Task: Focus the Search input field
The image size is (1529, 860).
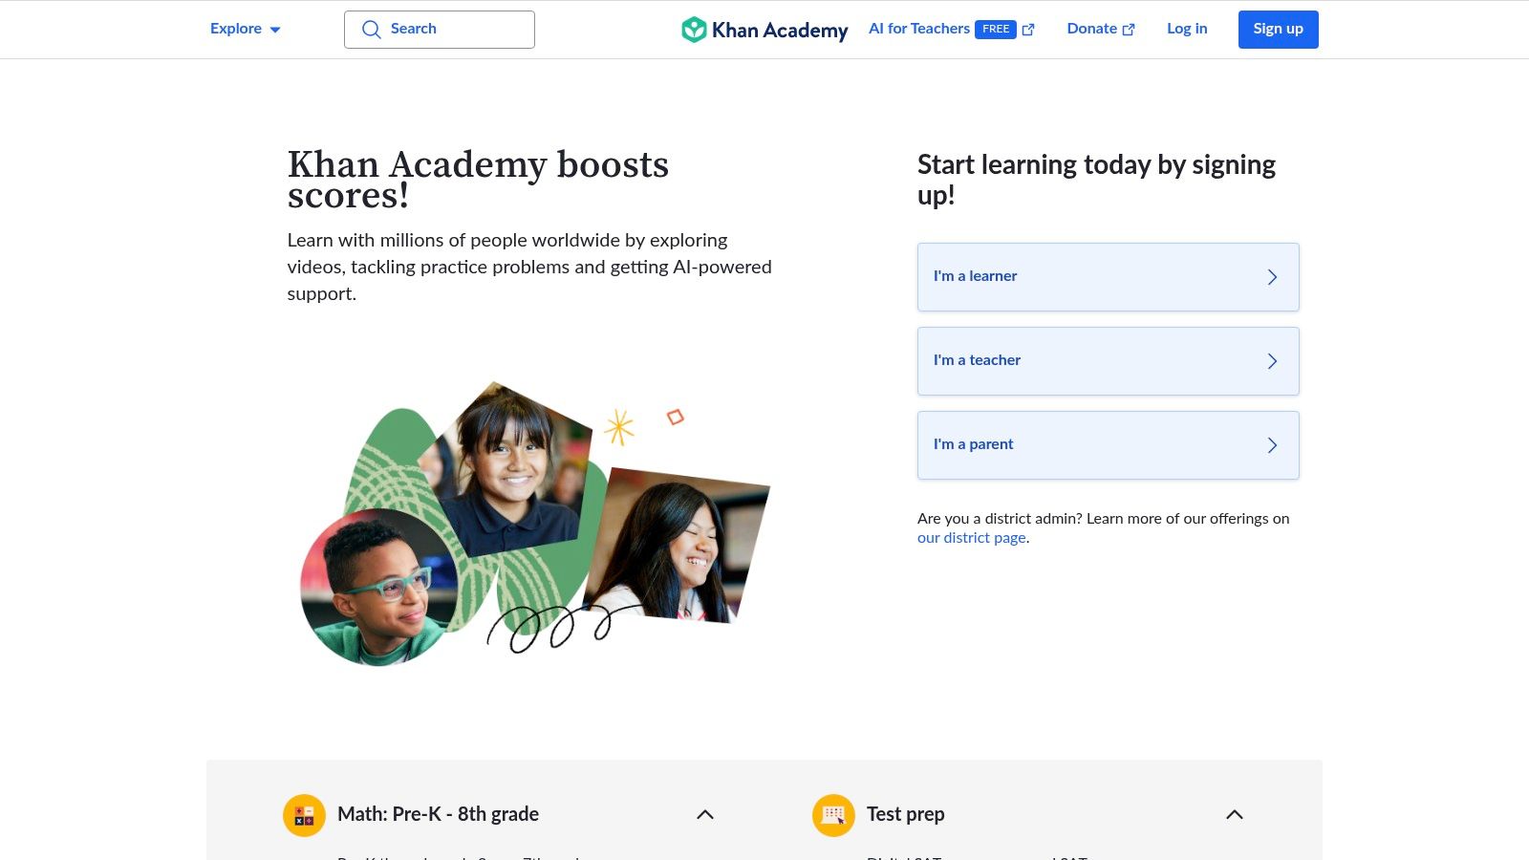Action: pyautogui.click(x=440, y=30)
